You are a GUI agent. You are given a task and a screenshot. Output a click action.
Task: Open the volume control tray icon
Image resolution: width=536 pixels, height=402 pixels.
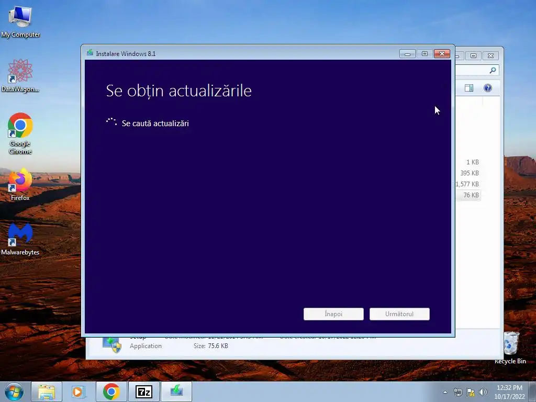[483, 392]
